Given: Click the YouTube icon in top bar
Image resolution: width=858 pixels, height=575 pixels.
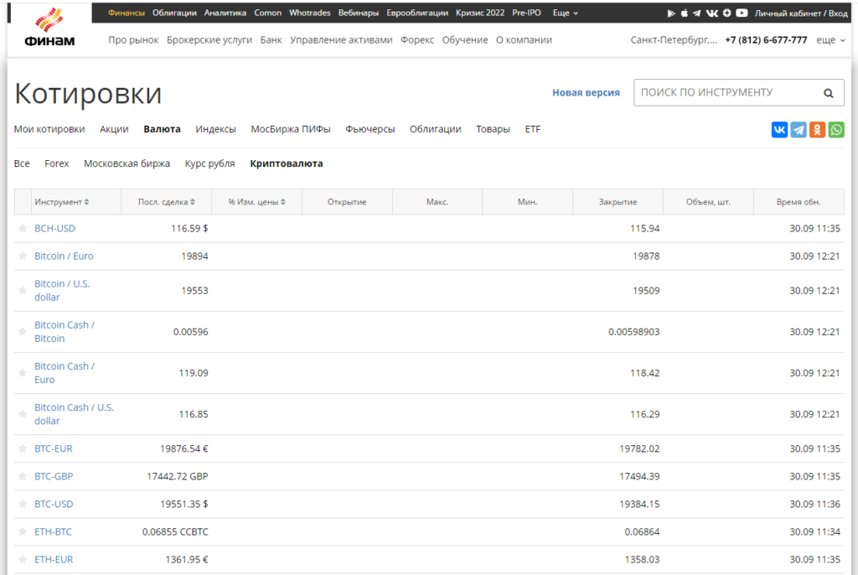Looking at the screenshot, I should point(742,13).
